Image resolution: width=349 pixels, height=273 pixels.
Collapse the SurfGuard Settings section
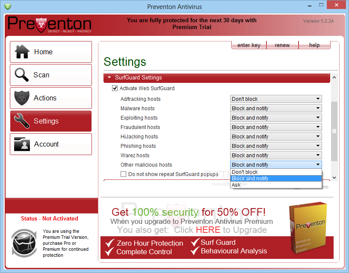click(109, 78)
